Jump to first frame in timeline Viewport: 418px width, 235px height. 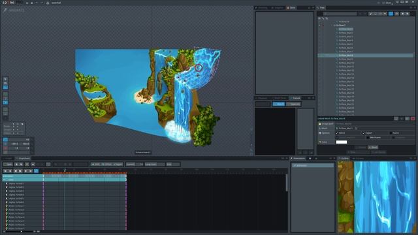tap(5, 171)
